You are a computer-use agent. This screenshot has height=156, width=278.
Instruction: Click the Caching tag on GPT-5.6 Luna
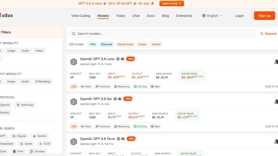click(x=140, y=86)
